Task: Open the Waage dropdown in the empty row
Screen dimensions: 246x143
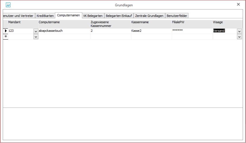Action: (239, 37)
